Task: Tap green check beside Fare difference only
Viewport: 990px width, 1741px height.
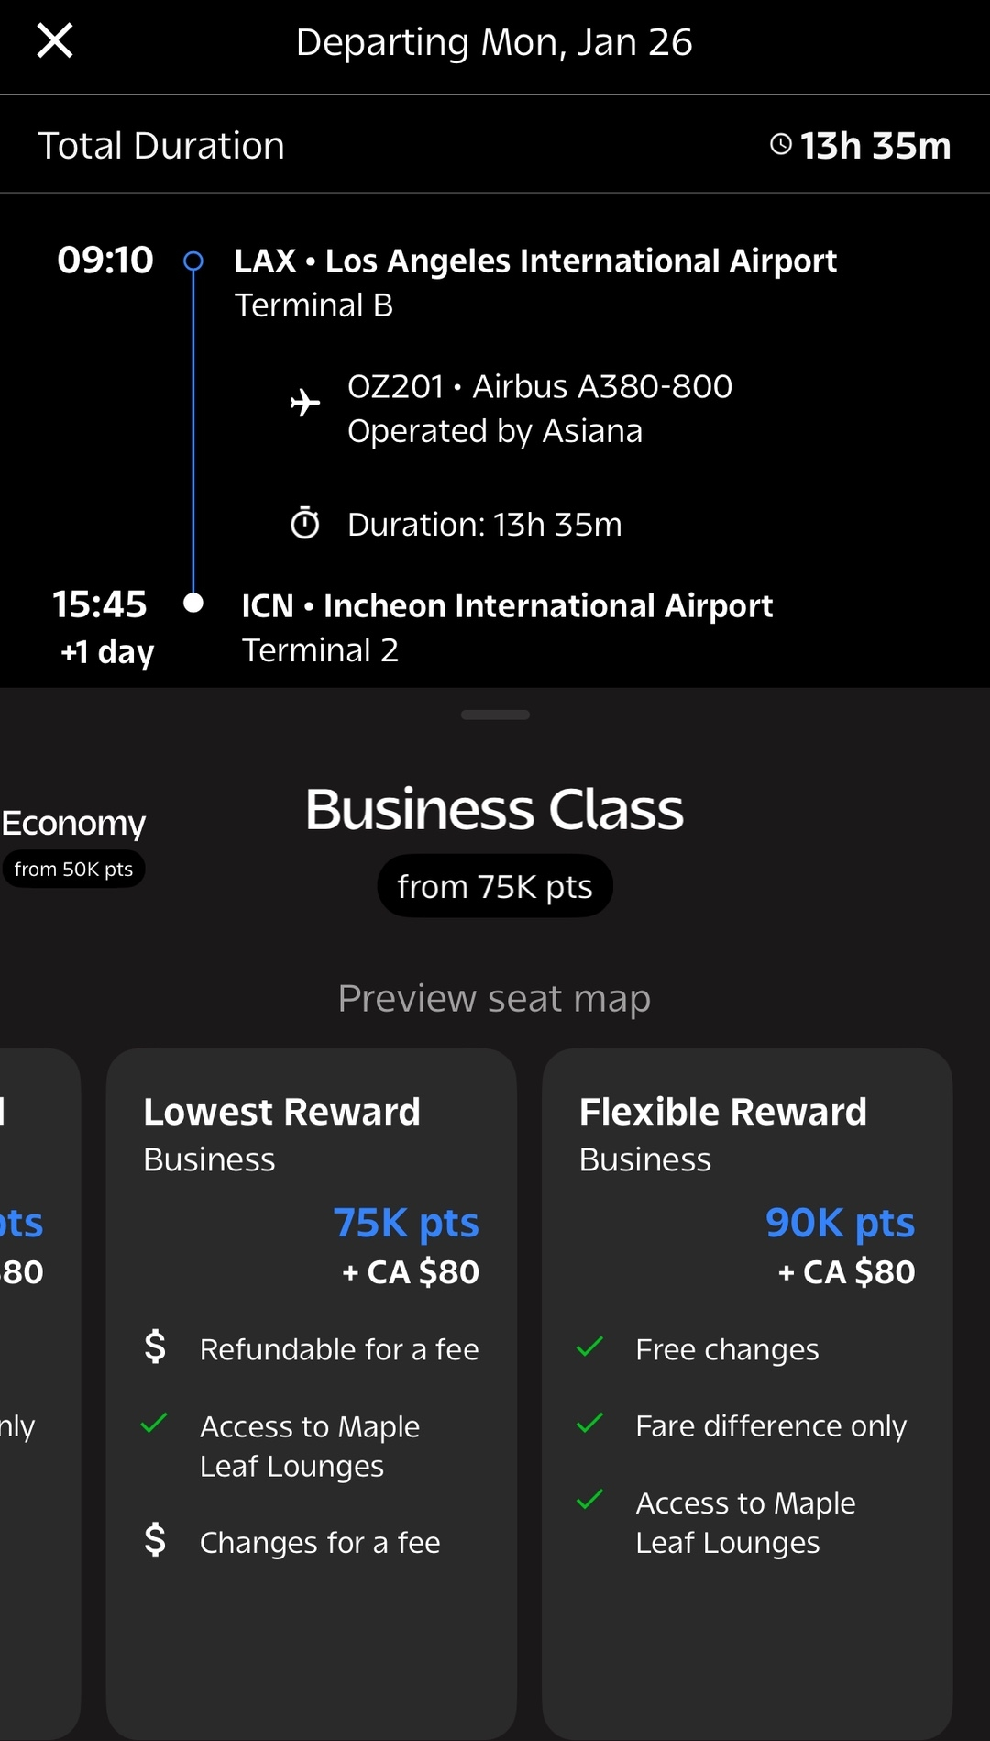Action: [590, 1424]
